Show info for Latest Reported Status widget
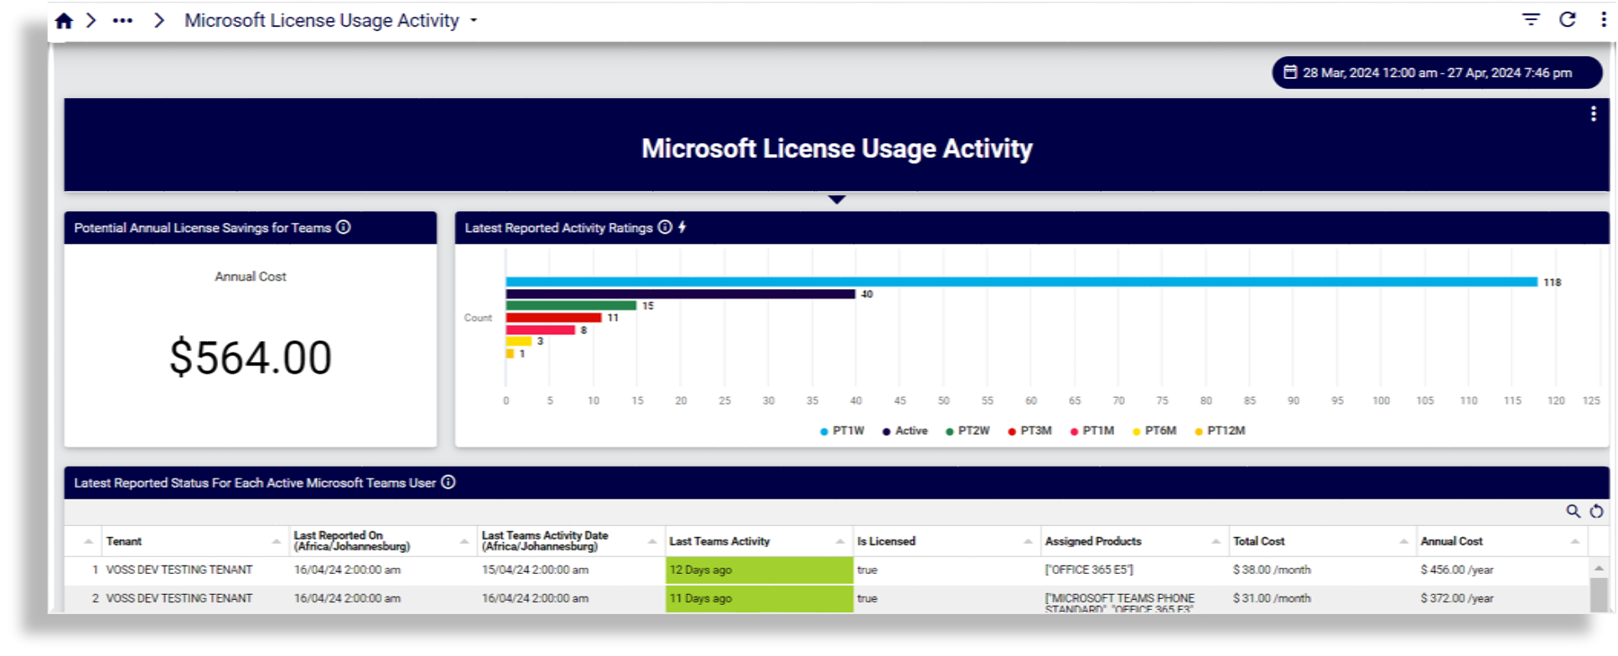1618x656 pixels. [449, 482]
